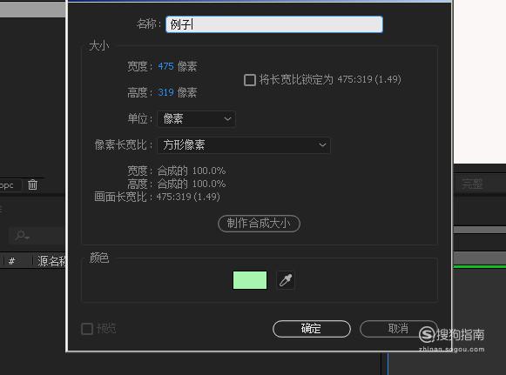Click the trash delete icon in the project panel
Viewport: 506px width, 375px height.
click(x=32, y=184)
